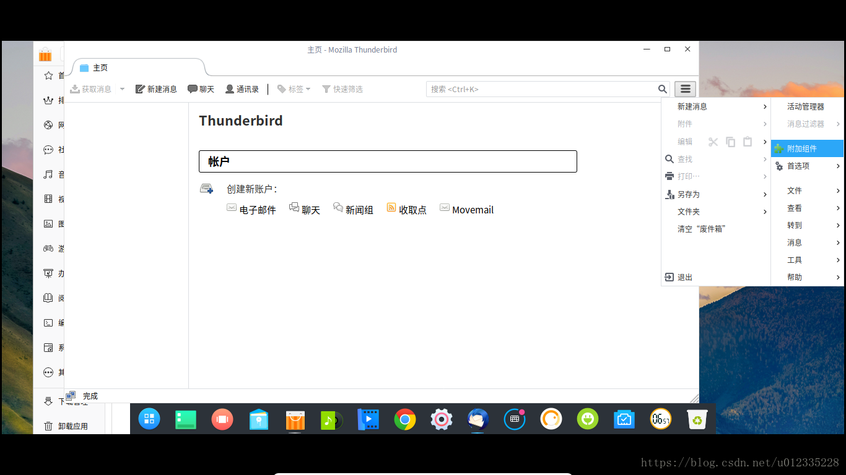Image resolution: width=846 pixels, height=475 pixels.
Task: Click the film grid category icon in app store
Action: [48, 199]
